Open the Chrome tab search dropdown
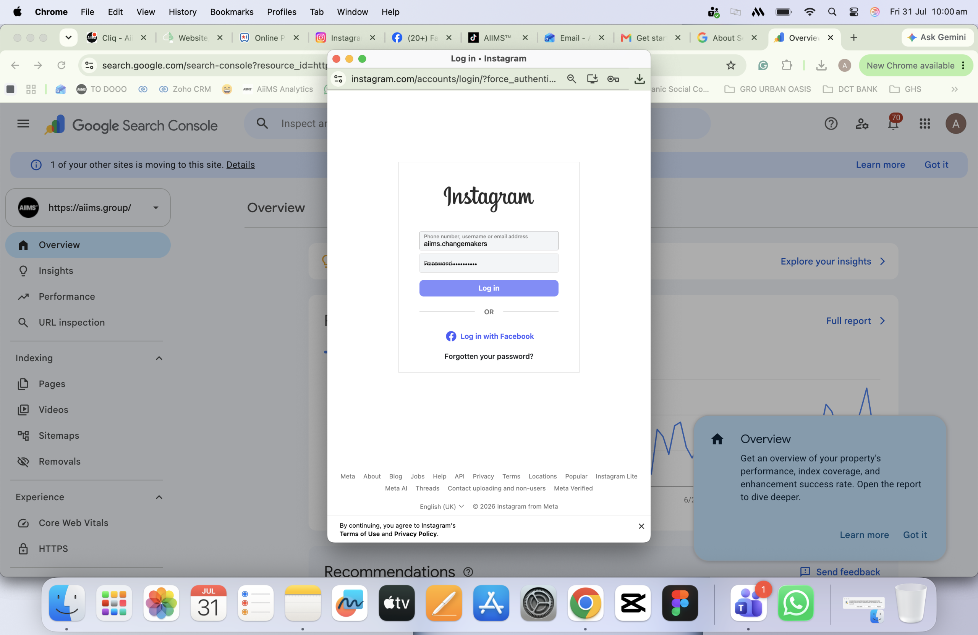 coord(69,38)
